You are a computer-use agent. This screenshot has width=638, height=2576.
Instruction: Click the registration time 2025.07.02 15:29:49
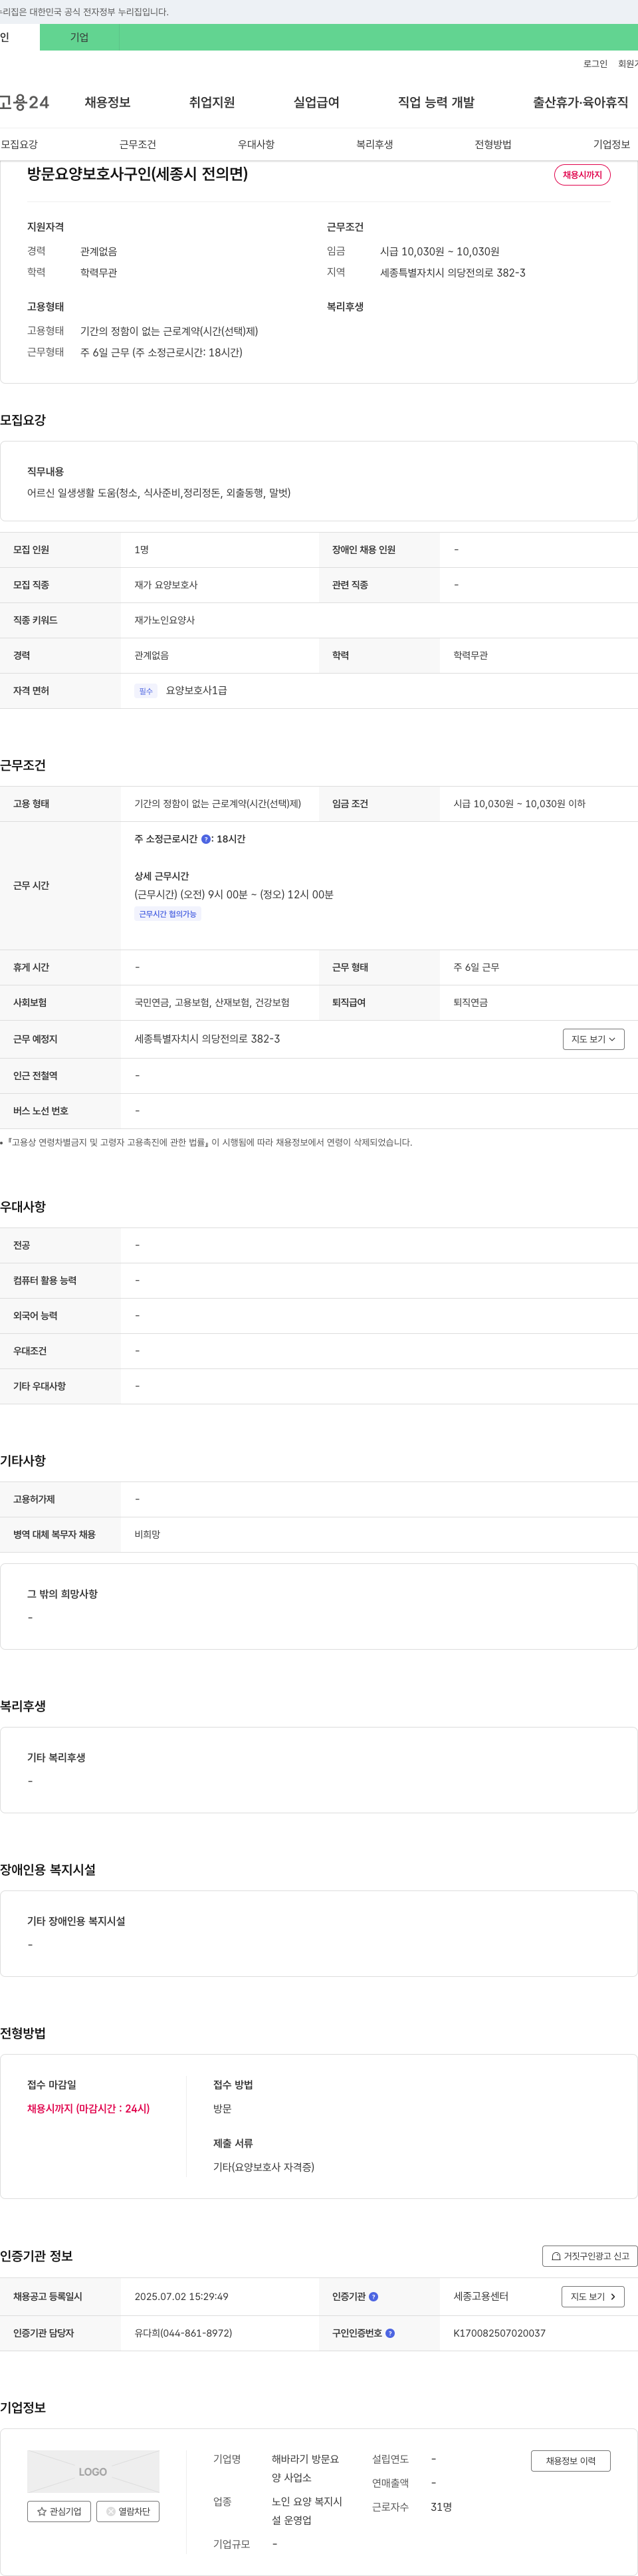pyautogui.click(x=181, y=2297)
